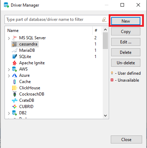Select the MariaDB driver entry

27,50
